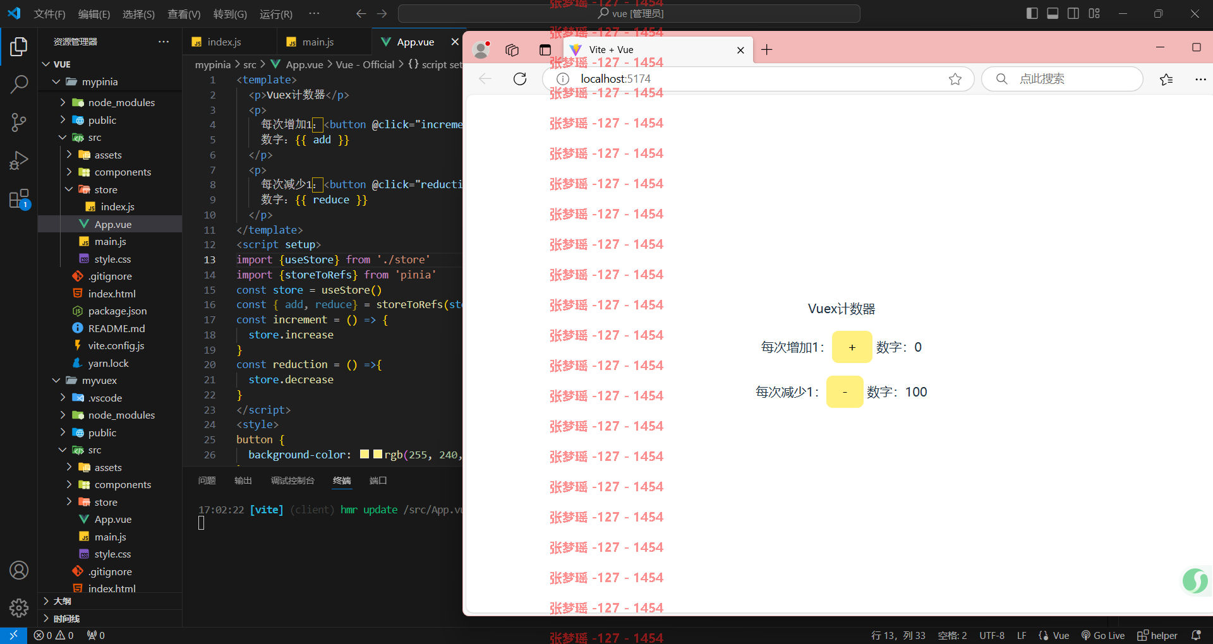Switch to the 调试控制台 panel tab
This screenshot has width=1213, height=644.
click(293, 480)
